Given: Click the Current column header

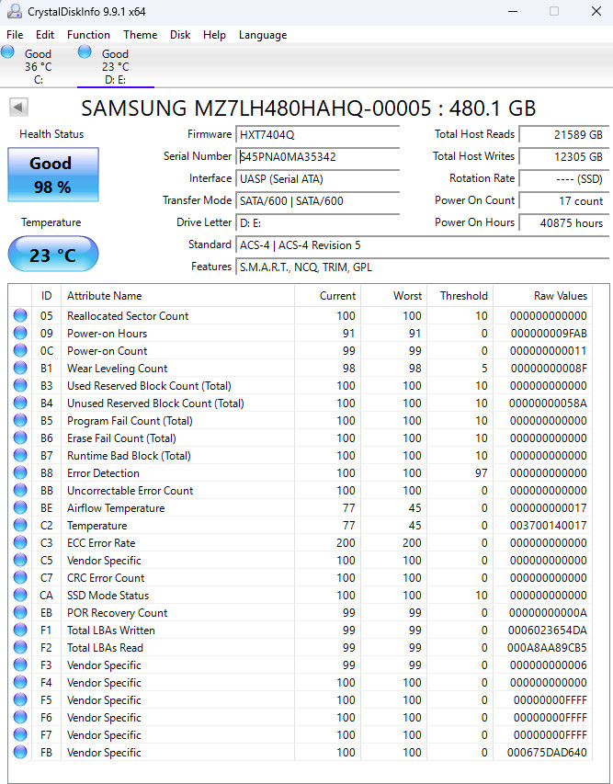Looking at the screenshot, I should coord(328,296).
